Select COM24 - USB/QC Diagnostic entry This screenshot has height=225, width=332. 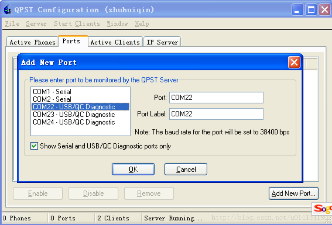(x=81, y=122)
